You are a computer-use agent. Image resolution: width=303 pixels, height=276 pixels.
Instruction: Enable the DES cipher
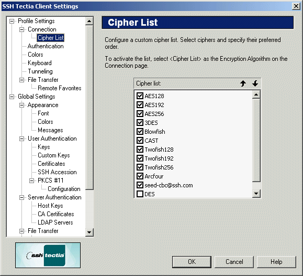[x=140, y=194]
